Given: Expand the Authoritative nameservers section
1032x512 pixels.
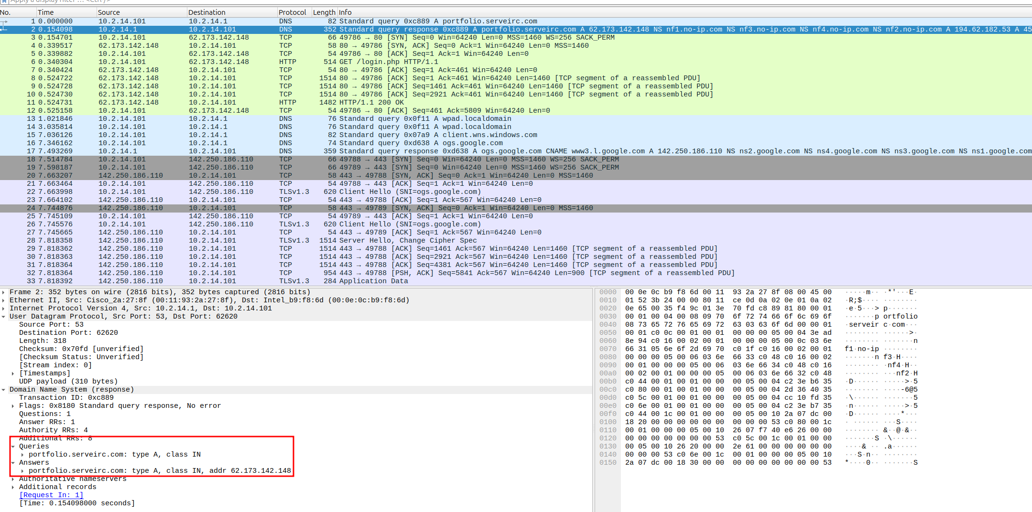Looking at the screenshot, I should (12, 479).
